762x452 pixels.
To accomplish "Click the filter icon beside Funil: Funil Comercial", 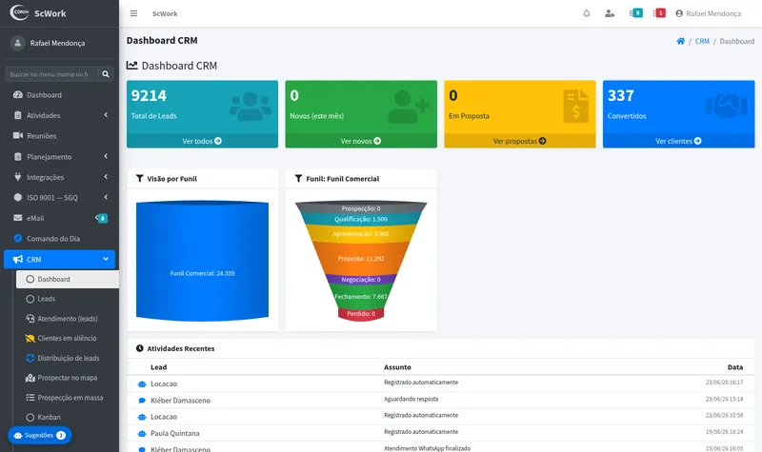I will click(x=298, y=179).
